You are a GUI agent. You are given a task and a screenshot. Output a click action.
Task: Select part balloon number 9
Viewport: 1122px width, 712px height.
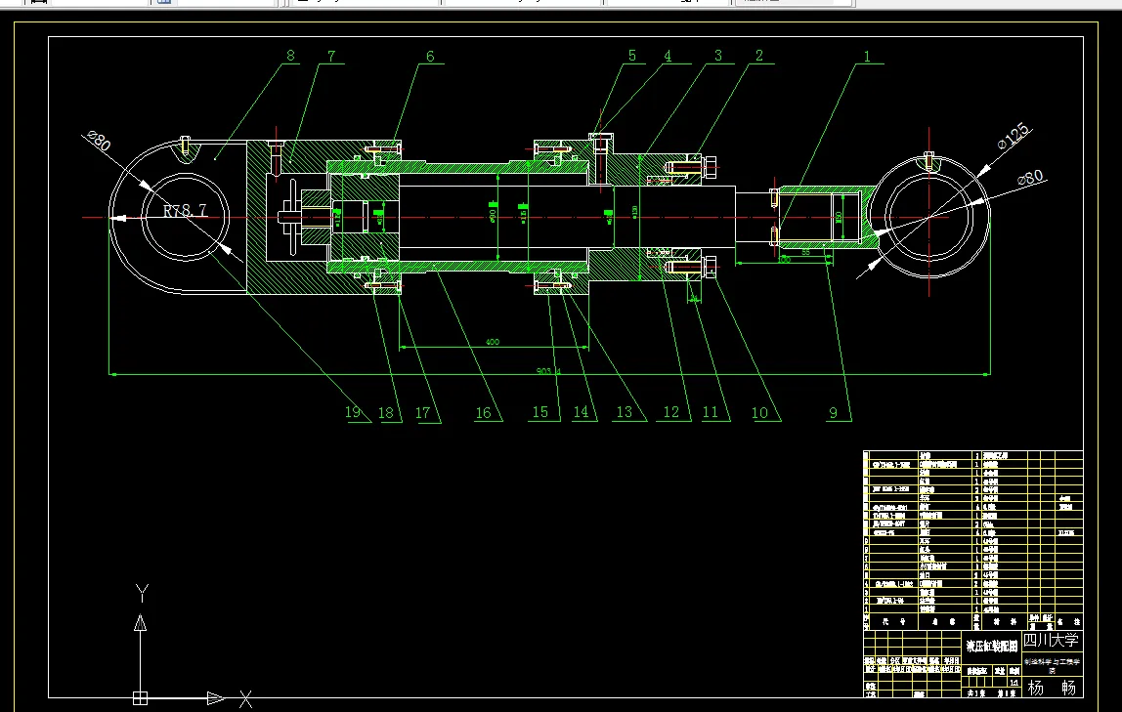coord(833,412)
